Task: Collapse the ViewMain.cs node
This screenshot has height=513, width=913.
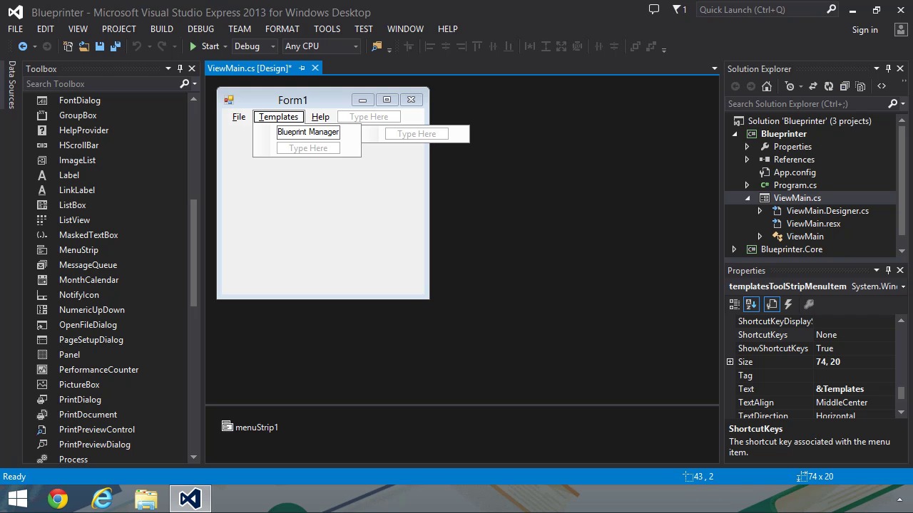Action: point(747,198)
